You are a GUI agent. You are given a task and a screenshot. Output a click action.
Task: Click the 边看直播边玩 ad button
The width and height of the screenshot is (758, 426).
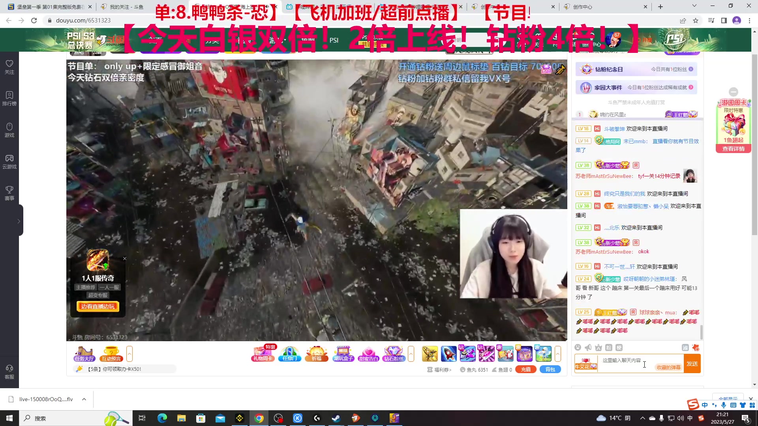coord(98,306)
